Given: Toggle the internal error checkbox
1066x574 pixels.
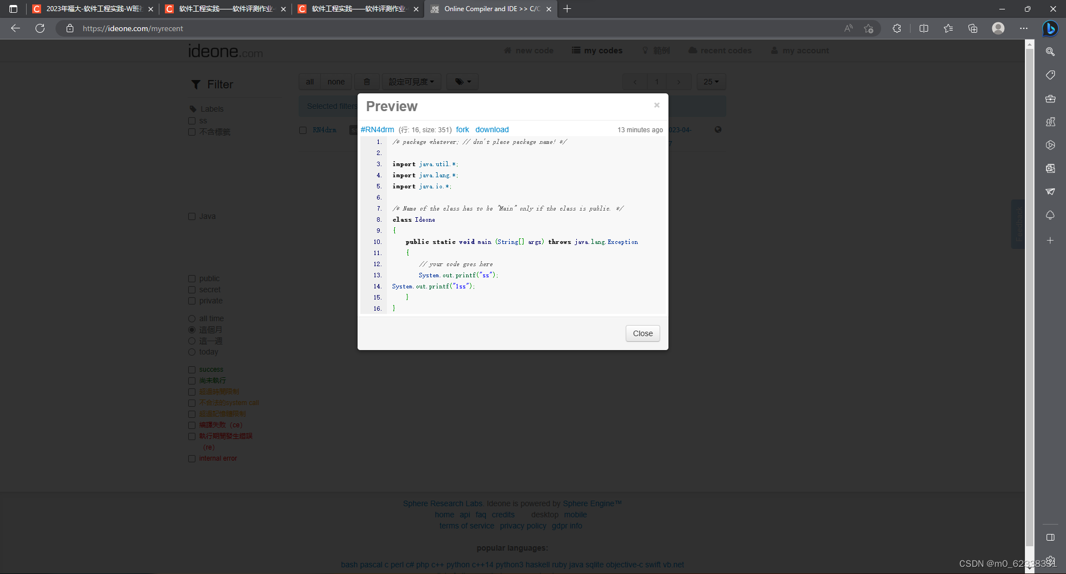Looking at the screenshot, I should tap(192, 458).
